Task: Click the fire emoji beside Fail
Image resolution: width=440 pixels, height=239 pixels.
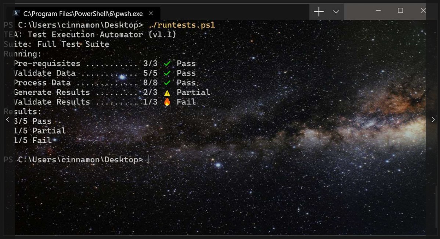Action: (x=167, y=102)
